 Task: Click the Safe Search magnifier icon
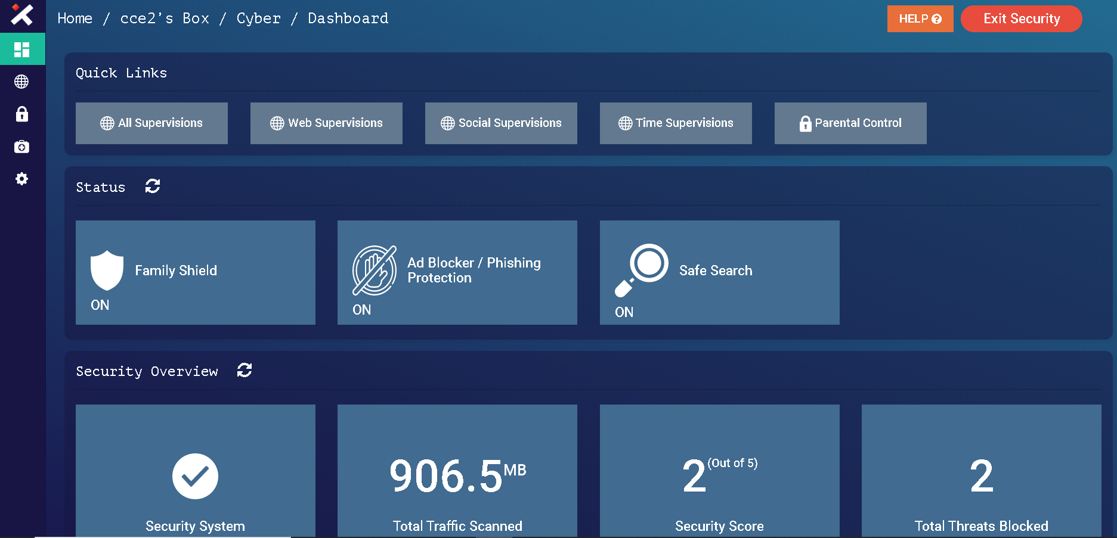click(x=641, y=270)
